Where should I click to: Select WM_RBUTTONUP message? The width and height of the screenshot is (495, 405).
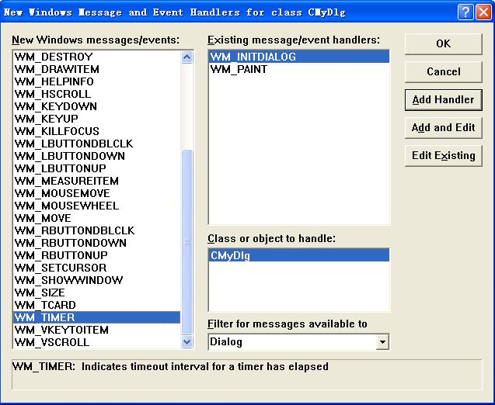point(97,255)
